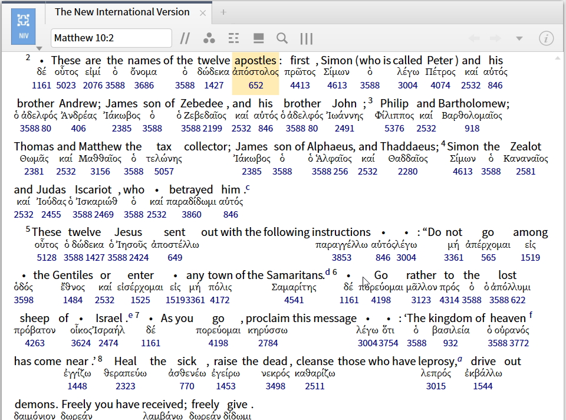Click Strong's number 649 under sent
The height and width of the screenshot is (420, 566).
tap(175, 258)
